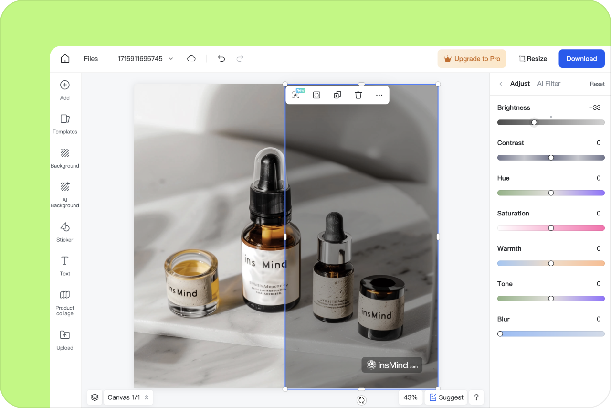Launch the AI tool in floating toolbar
611x408 pixels.
297,95
